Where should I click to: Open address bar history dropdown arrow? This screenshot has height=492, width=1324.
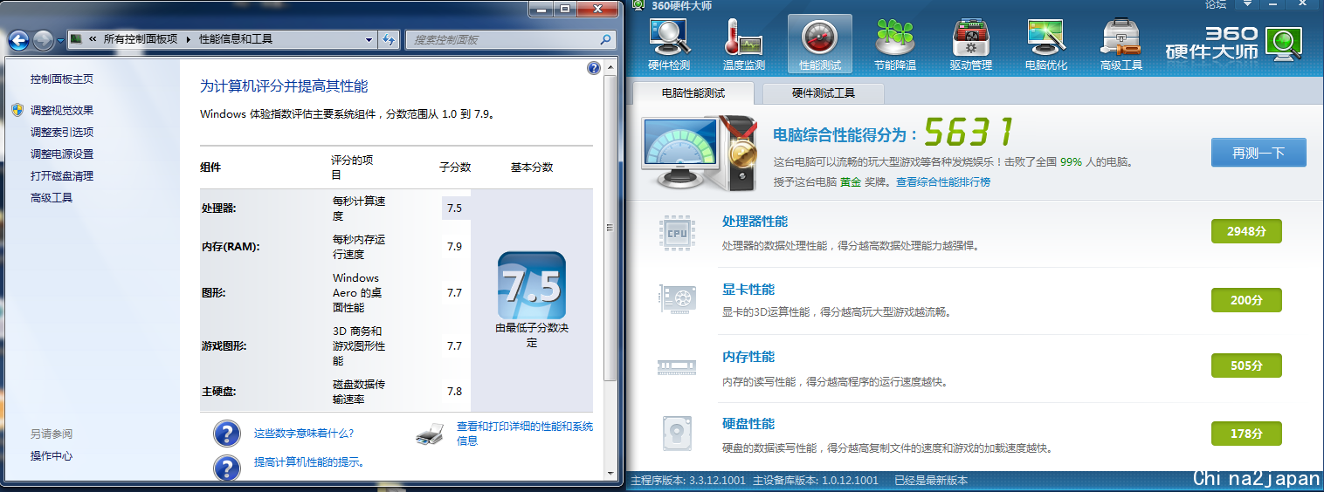(369, 39)
